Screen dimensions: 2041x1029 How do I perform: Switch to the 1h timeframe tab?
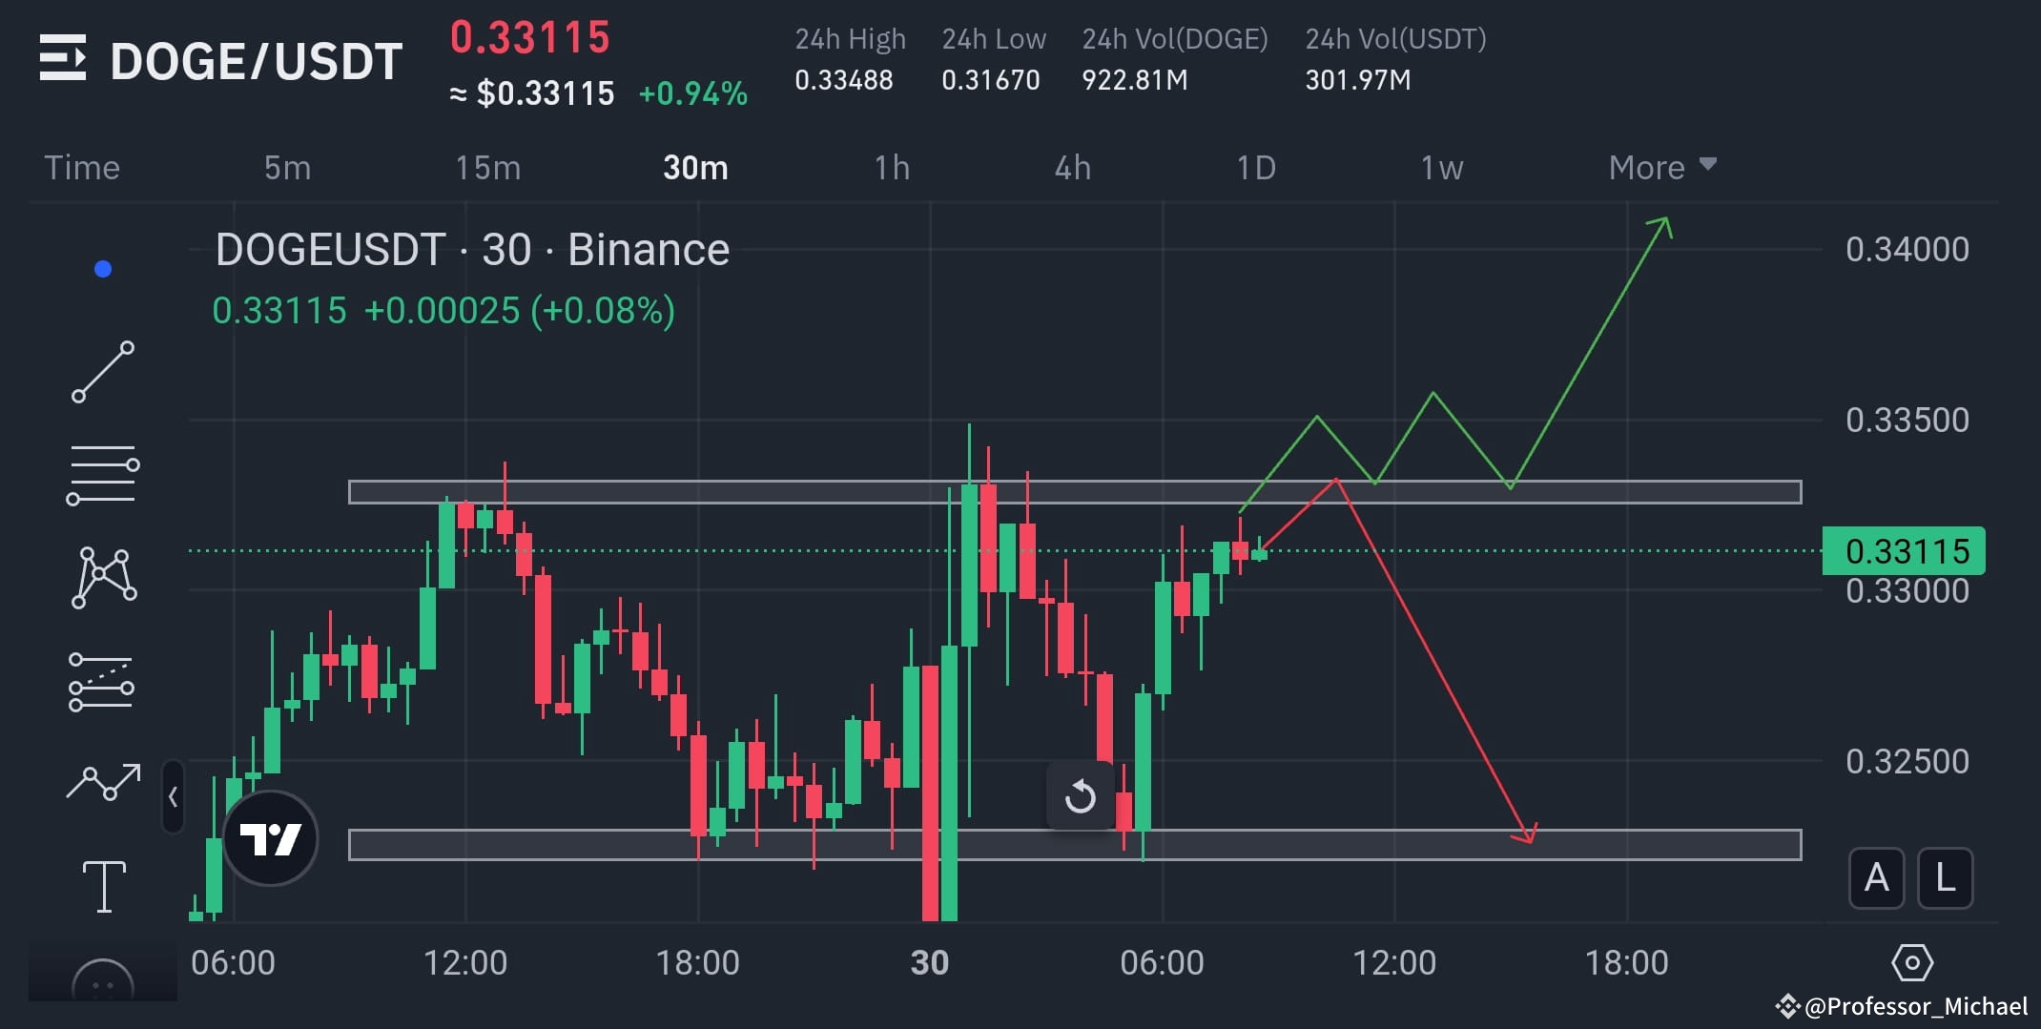[893, 167]
